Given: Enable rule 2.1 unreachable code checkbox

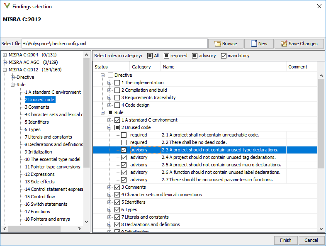Looking at the screenshot, I should [124, 135].
